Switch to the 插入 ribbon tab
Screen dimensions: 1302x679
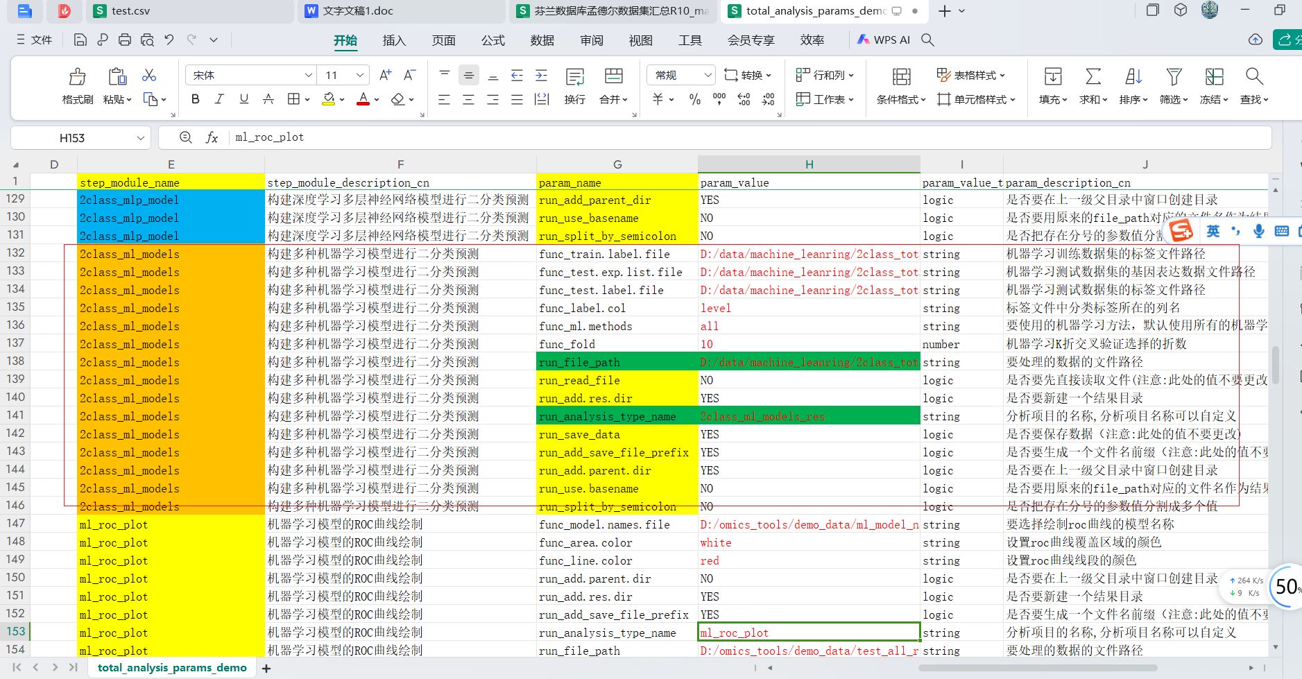pyautogui.click(x=394, y=40)
